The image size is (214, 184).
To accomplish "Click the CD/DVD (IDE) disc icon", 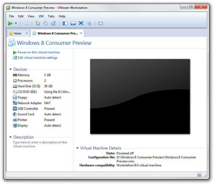I will tap(15, 92).
